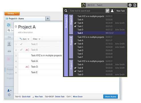Select checked Task B with time 00:20:59

tap(99, 23)
